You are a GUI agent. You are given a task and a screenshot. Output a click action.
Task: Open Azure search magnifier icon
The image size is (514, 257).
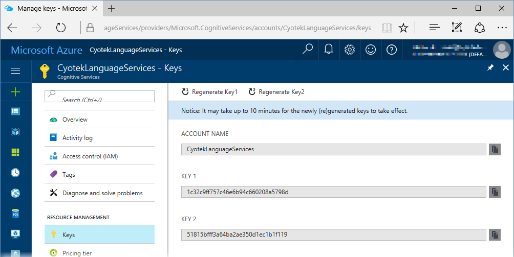[x=308, y=50]
